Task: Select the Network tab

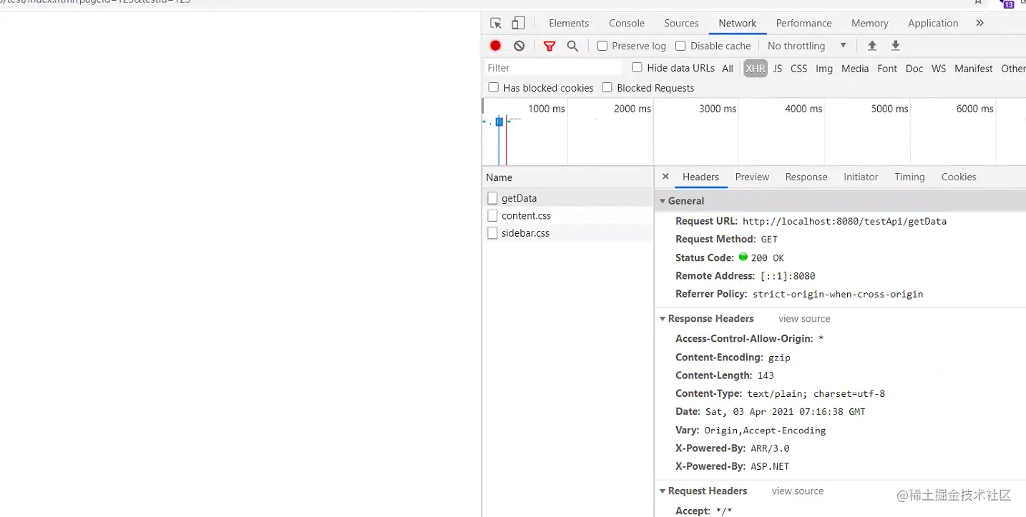Action: 738,23
